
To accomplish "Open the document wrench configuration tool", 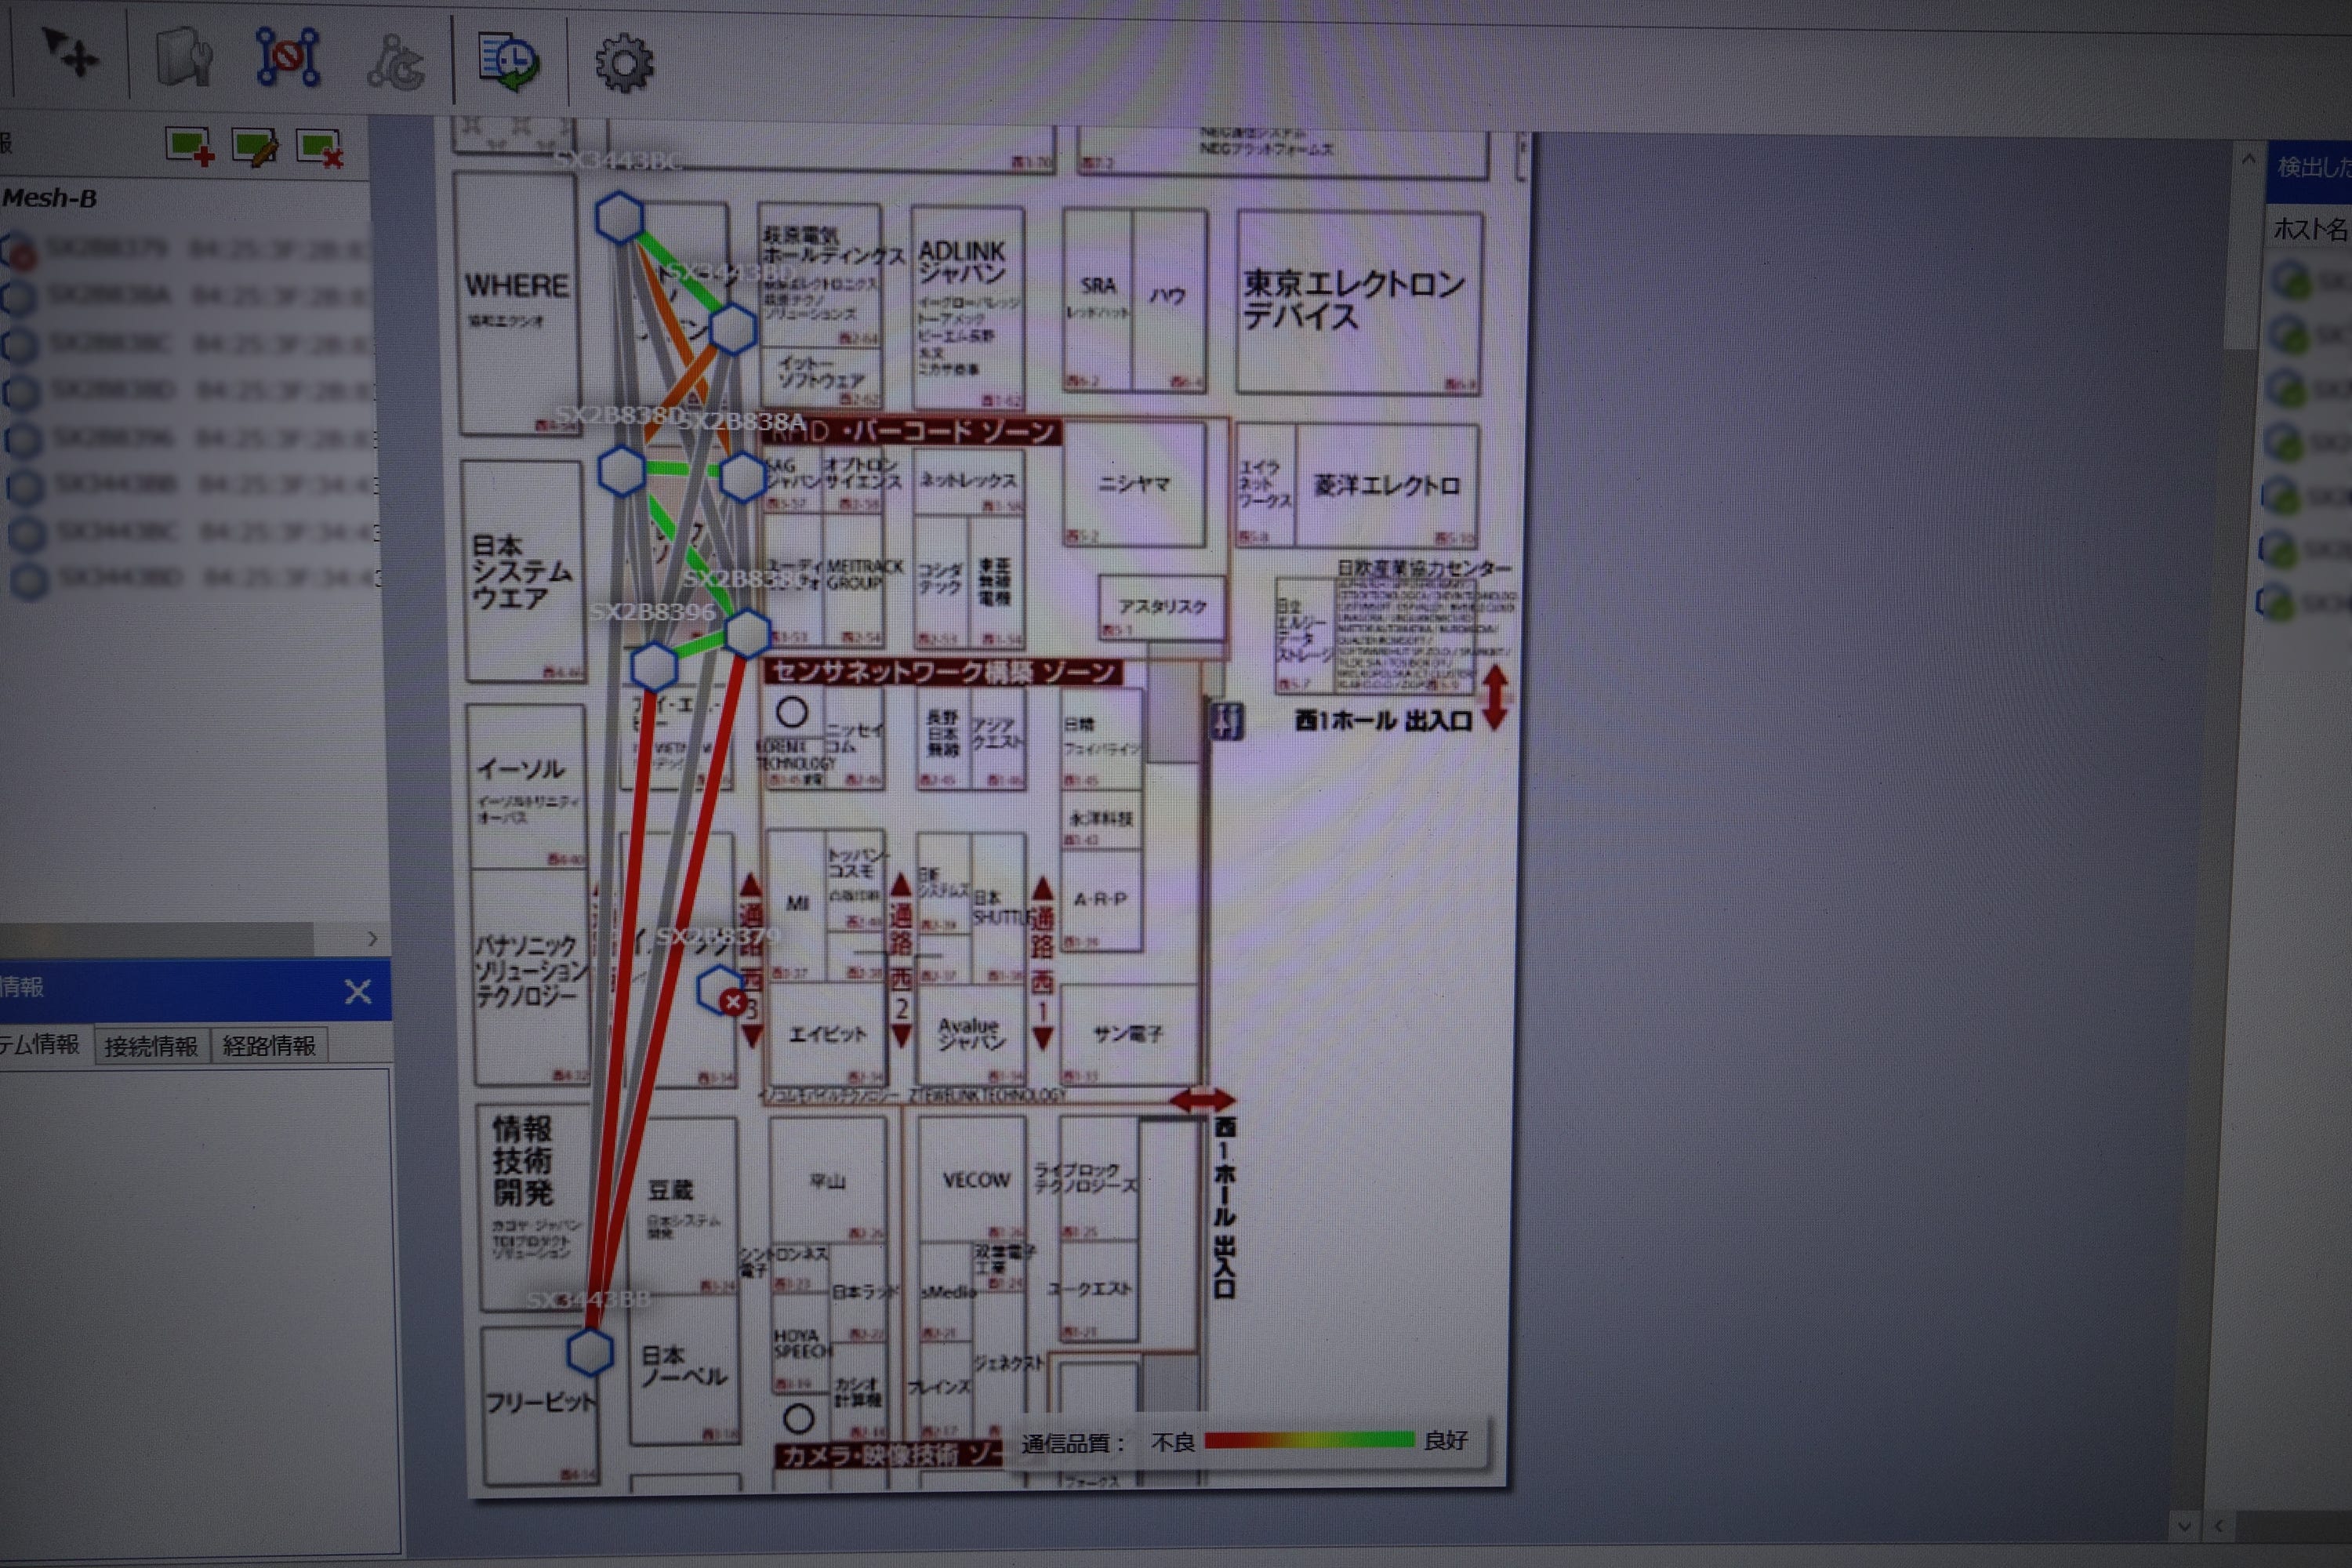I will [x=184, y=57].
